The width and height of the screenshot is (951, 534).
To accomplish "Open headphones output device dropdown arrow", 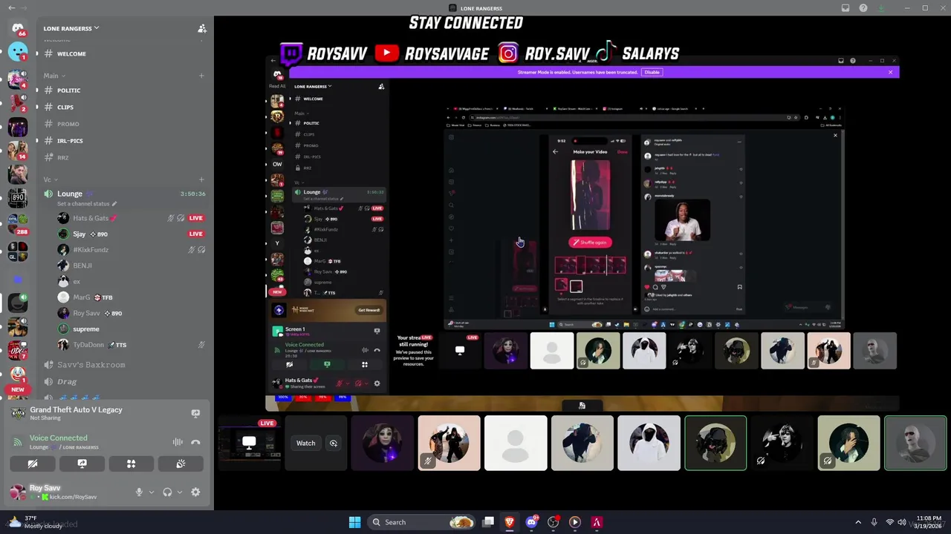I will 180,492.
